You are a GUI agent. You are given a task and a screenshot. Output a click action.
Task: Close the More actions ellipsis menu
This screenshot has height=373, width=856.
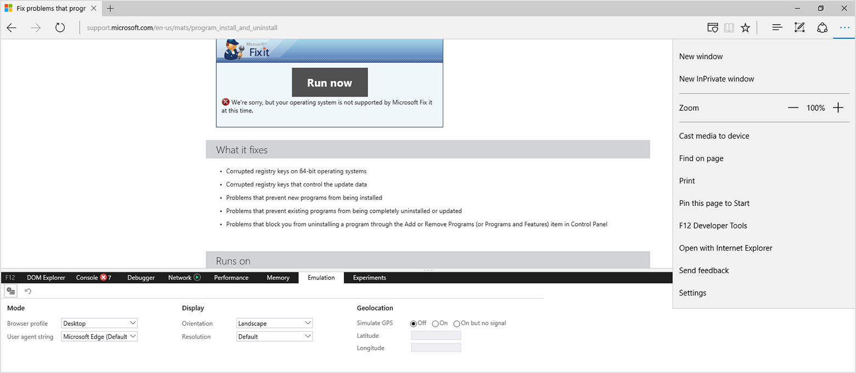tap(844, 27)
